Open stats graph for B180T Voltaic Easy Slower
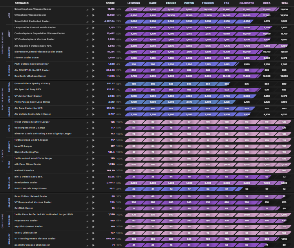The width and height of the screenshot is (294, 248). (87, 189)
